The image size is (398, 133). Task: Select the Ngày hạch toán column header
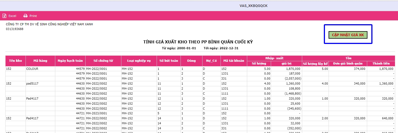pos(70,61)
